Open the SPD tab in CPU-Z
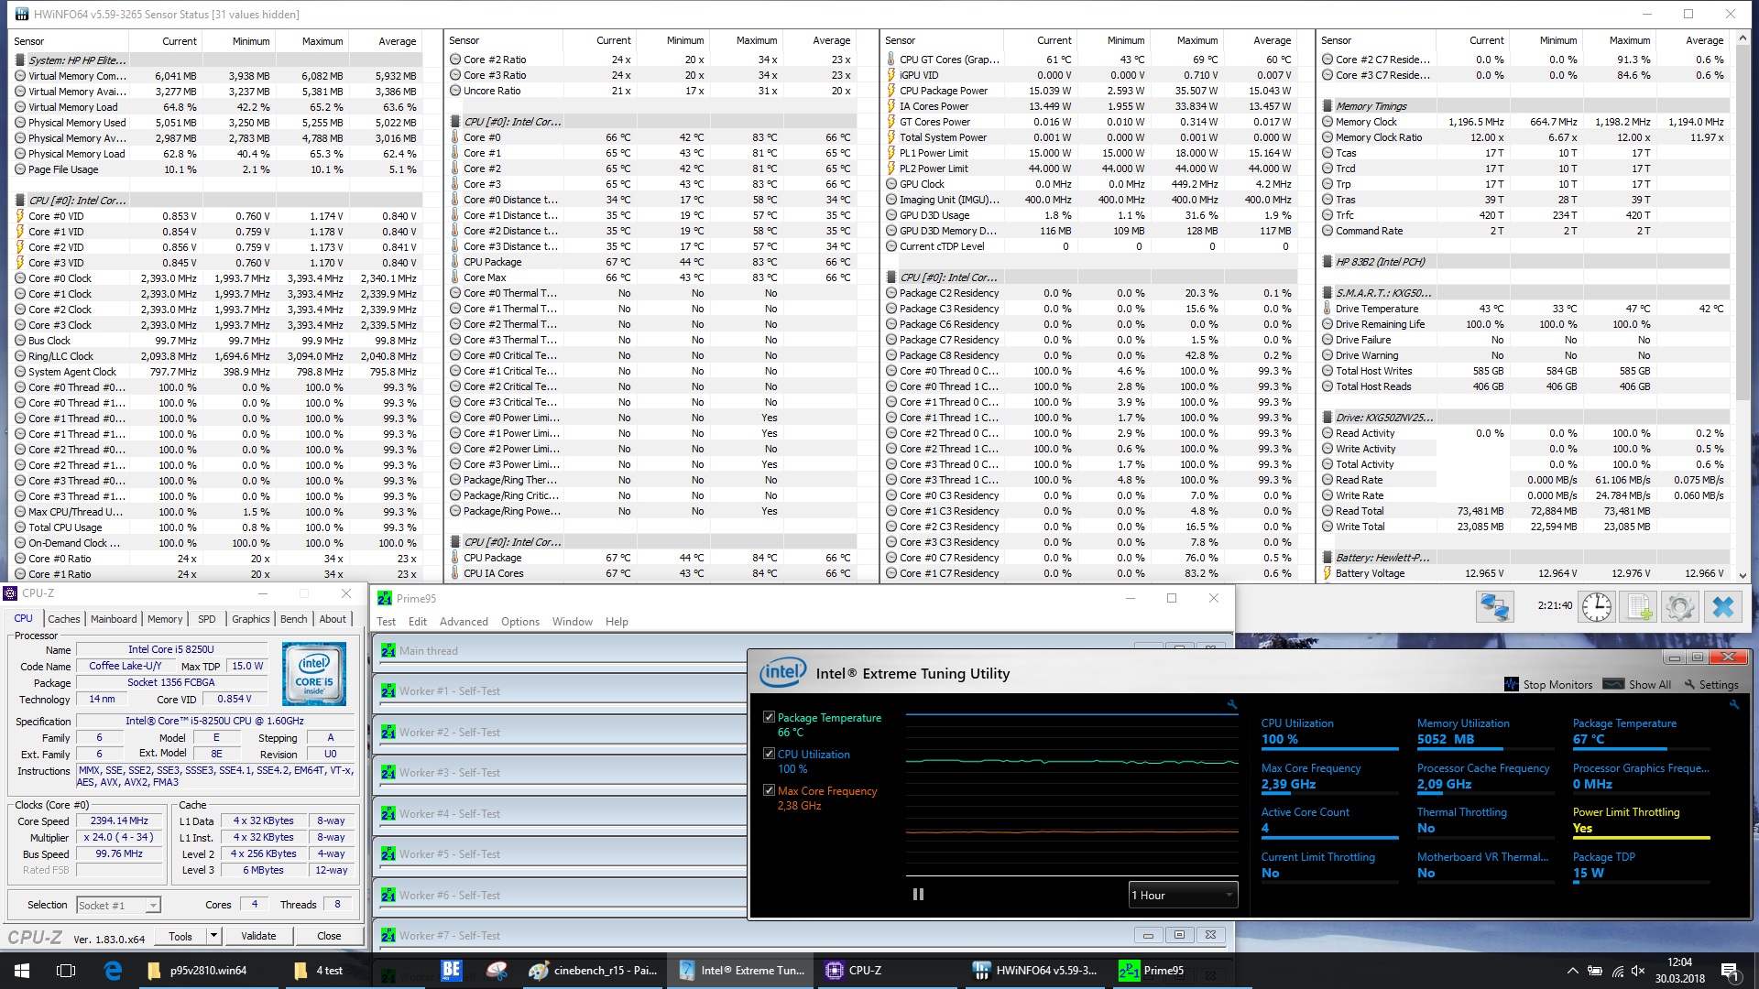 [x=207, y=619]
